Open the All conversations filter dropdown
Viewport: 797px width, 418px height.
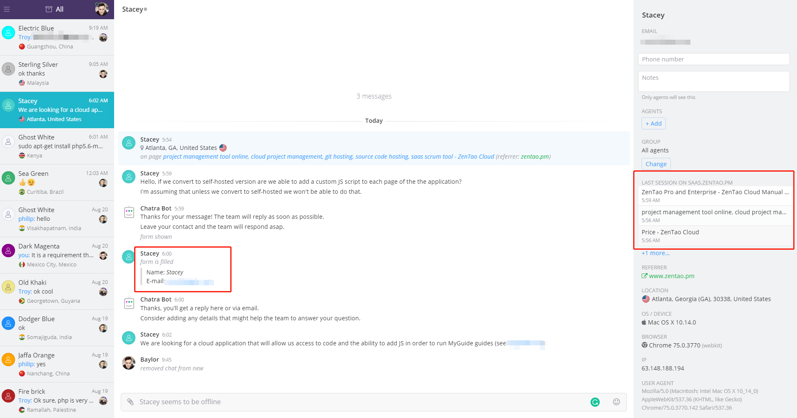pyautogui.click(x=55, y=9)
